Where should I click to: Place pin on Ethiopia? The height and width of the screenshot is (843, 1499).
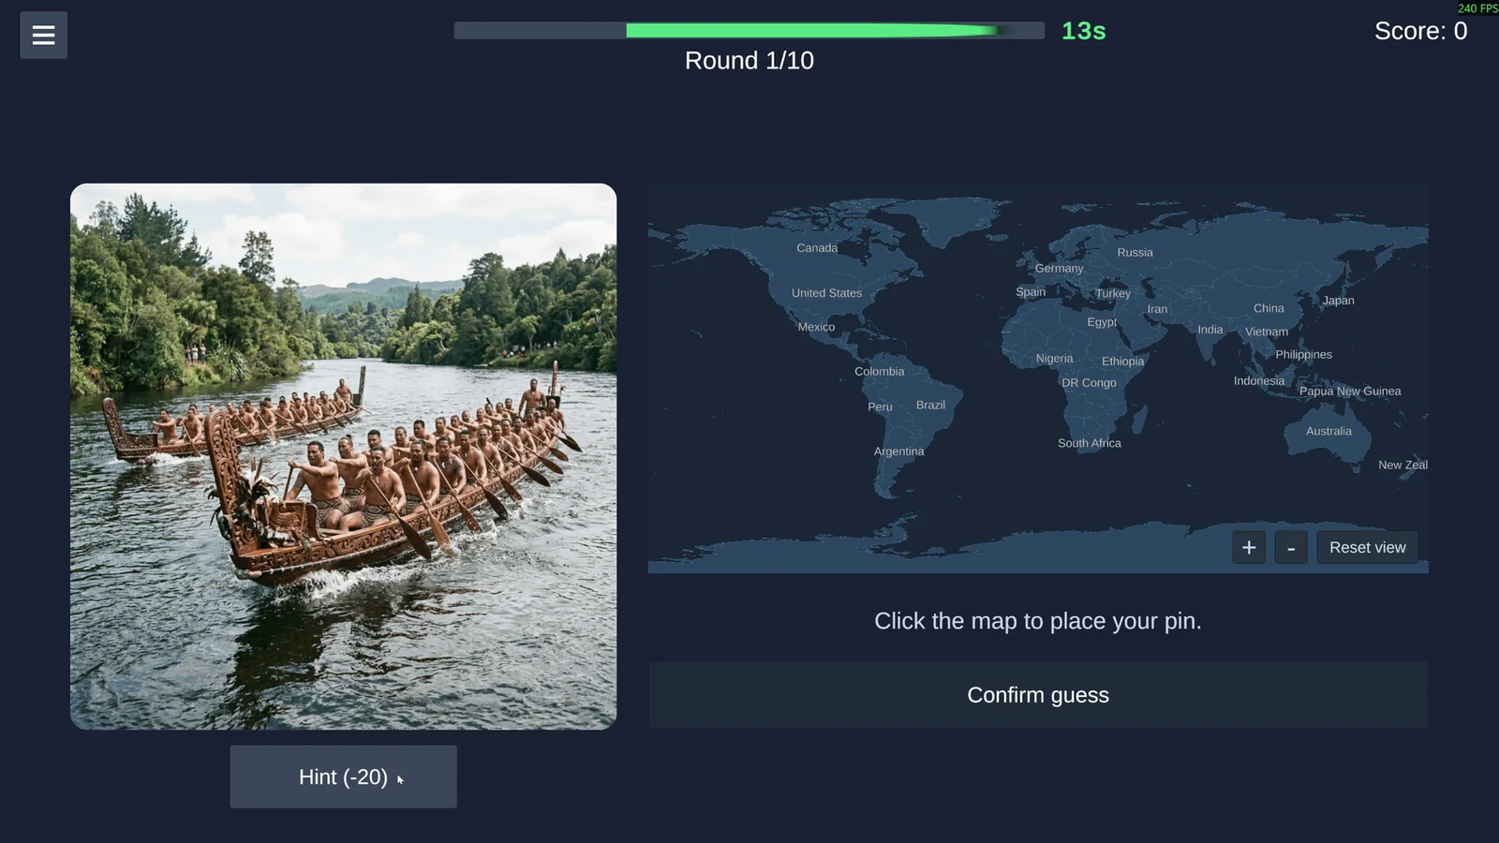[1122, 362]
